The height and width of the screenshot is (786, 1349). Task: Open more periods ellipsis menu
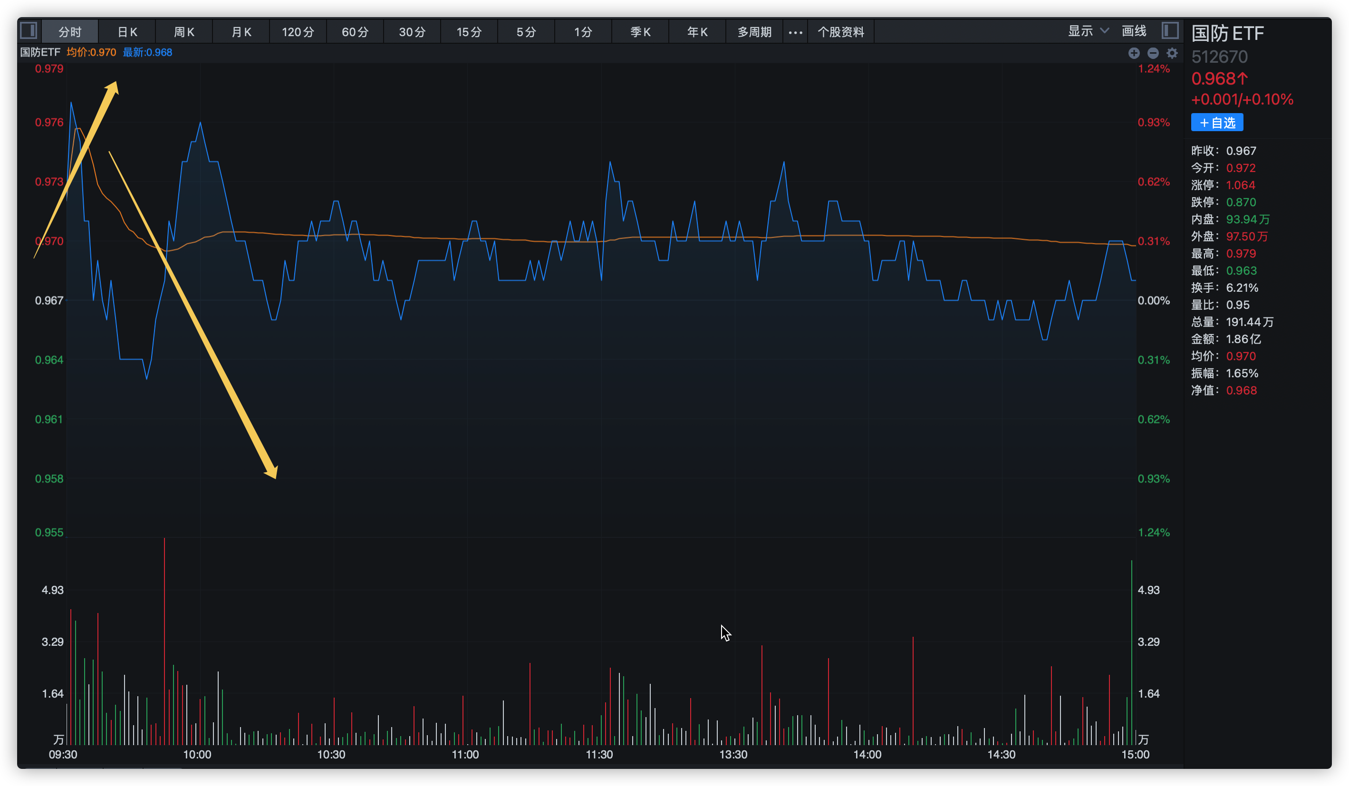point(796,32)
